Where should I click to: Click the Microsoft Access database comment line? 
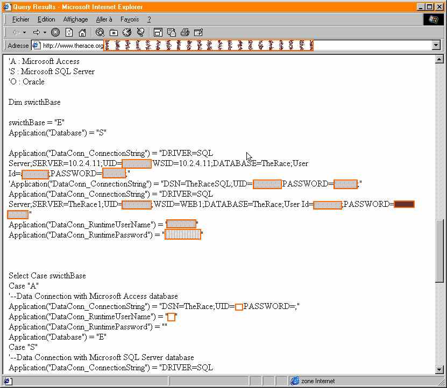[x=93, y=296]
